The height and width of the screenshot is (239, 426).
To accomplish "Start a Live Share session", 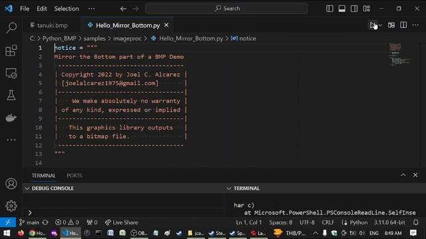I will tap(121, 222).
